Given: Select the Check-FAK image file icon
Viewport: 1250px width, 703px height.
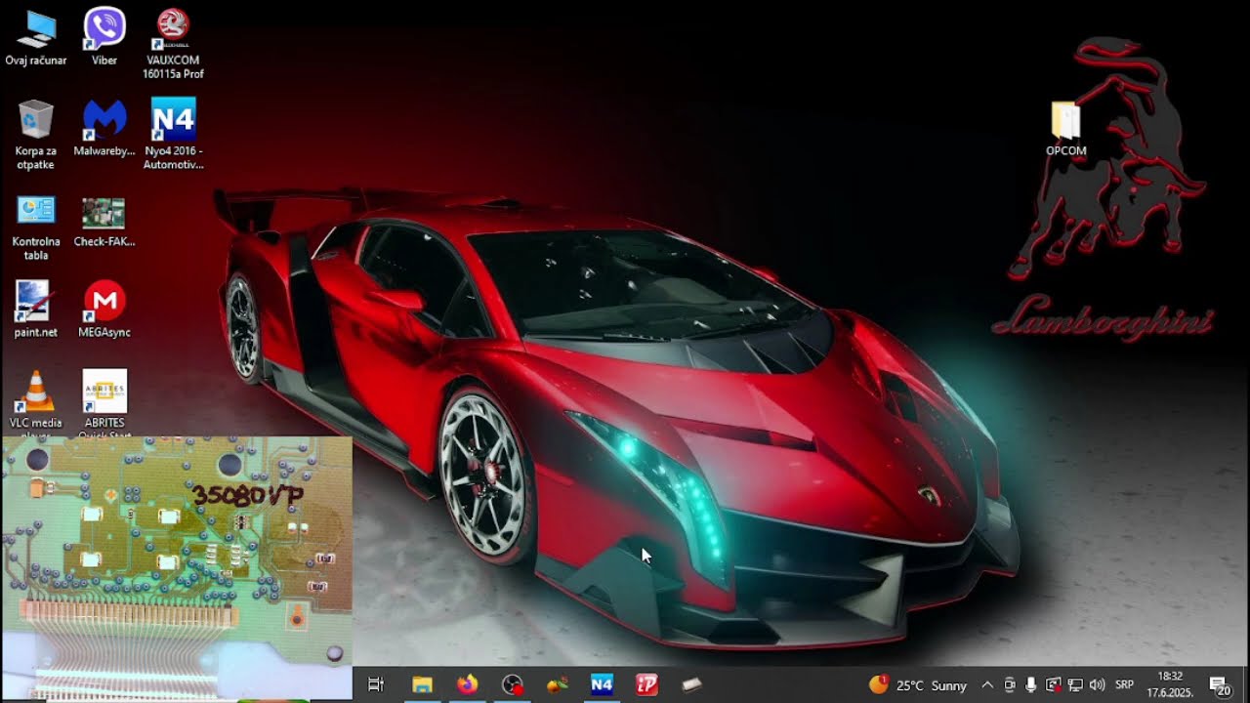Looking at the screenshot, I should pyautogui.click(x=104, y=221).
